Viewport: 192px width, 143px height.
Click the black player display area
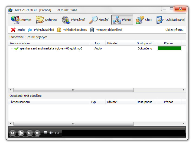pyautogui.click(x=123, y=133)
